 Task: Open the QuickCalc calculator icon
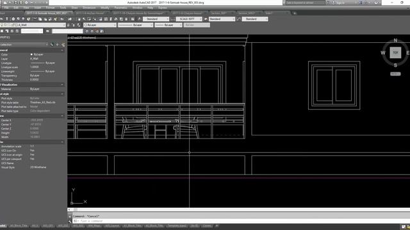pyautogui.click(x=126, y=19)
